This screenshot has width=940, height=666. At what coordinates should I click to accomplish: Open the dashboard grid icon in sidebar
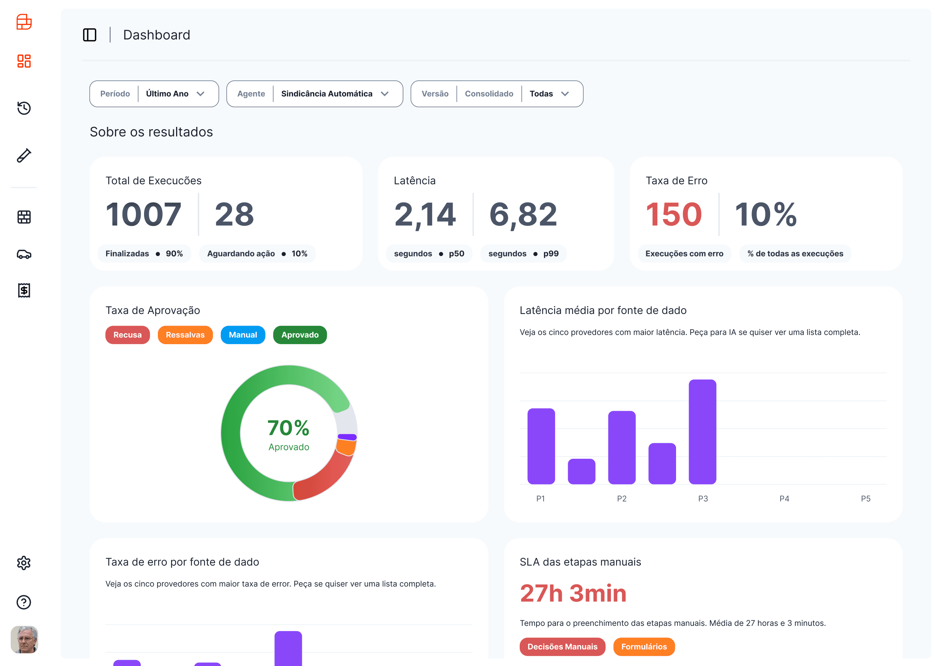pos(24,61)
